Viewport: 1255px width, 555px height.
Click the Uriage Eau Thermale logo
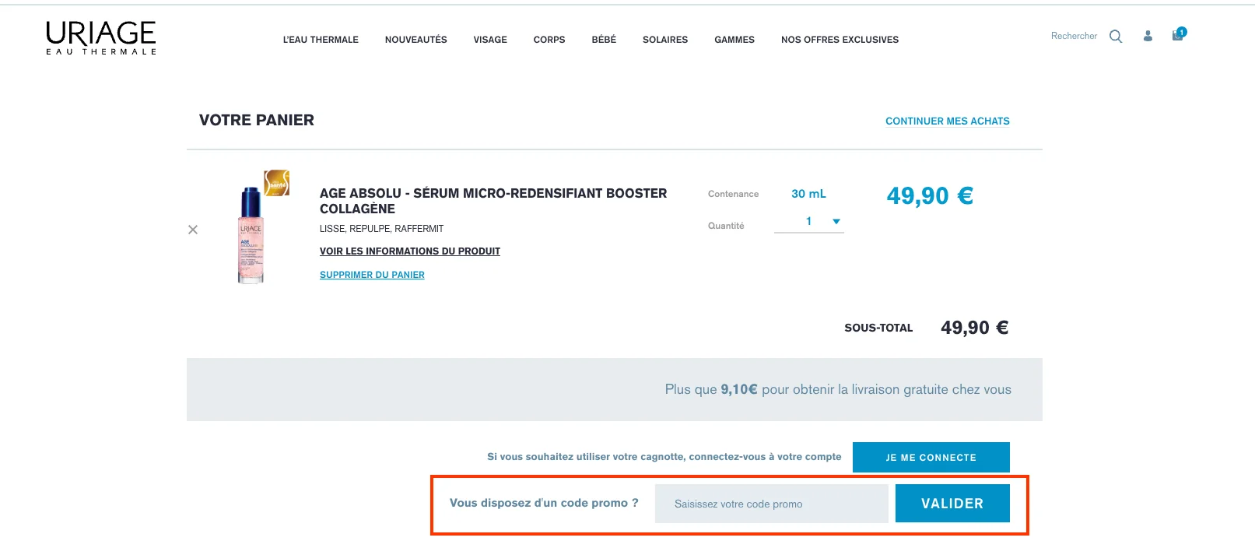[101, 37]
